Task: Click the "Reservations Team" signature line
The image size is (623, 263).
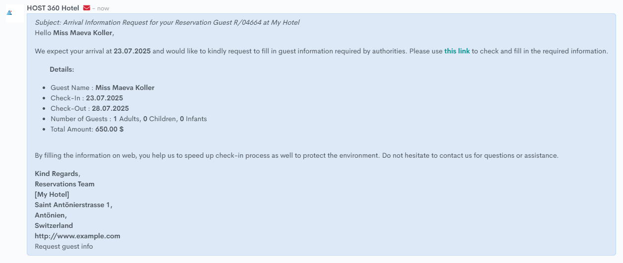Action: point(64,184)
